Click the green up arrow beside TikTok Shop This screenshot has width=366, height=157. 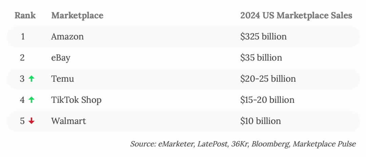(x=31, y=100)
